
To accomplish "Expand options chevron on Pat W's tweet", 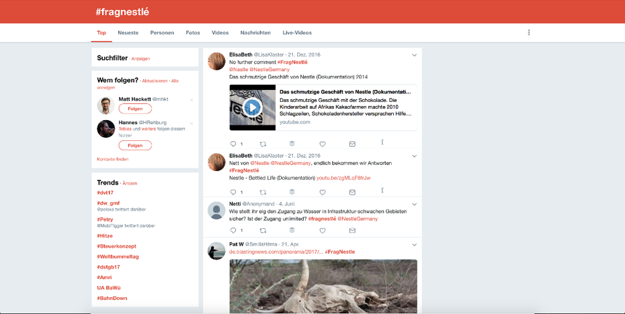I will [414, 245].
